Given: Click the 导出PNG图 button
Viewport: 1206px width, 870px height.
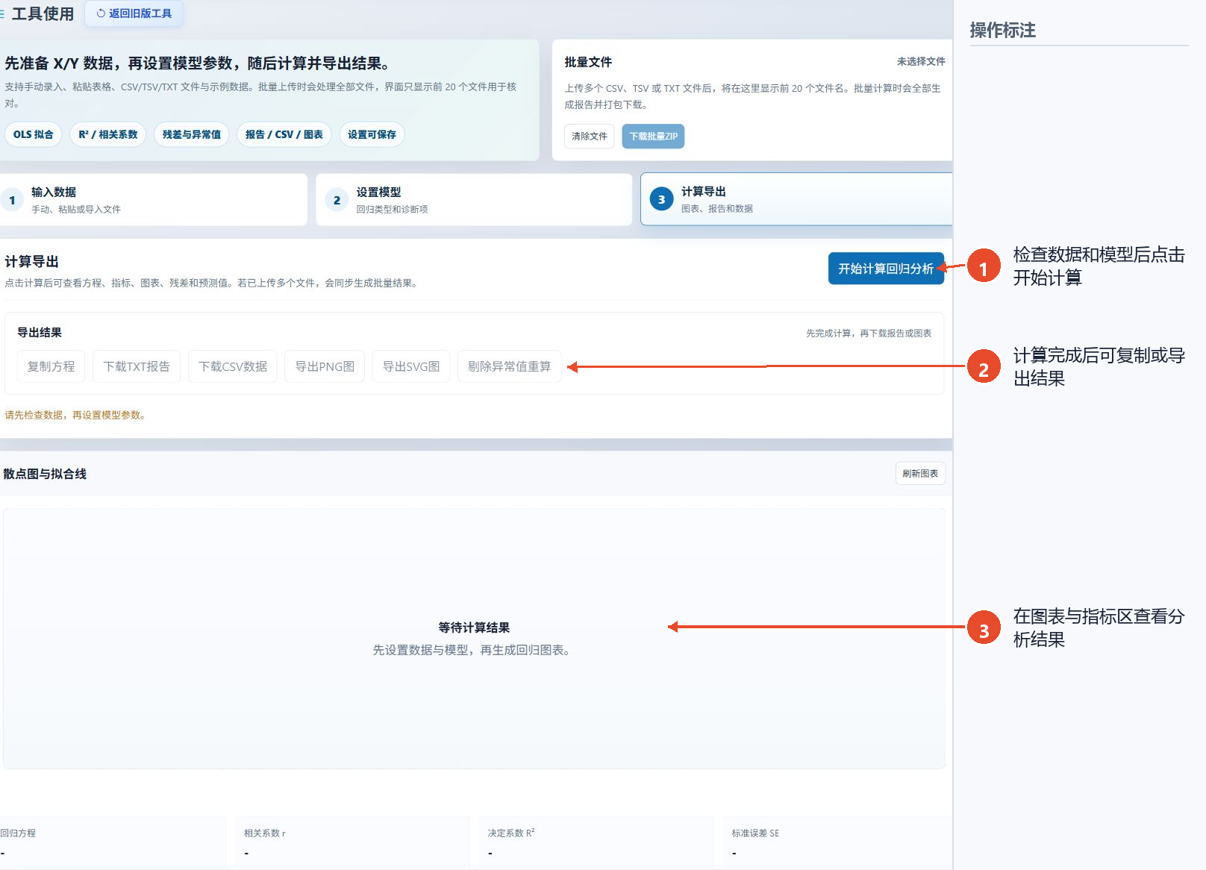Looking at the screenshot, I should [325, 366].
